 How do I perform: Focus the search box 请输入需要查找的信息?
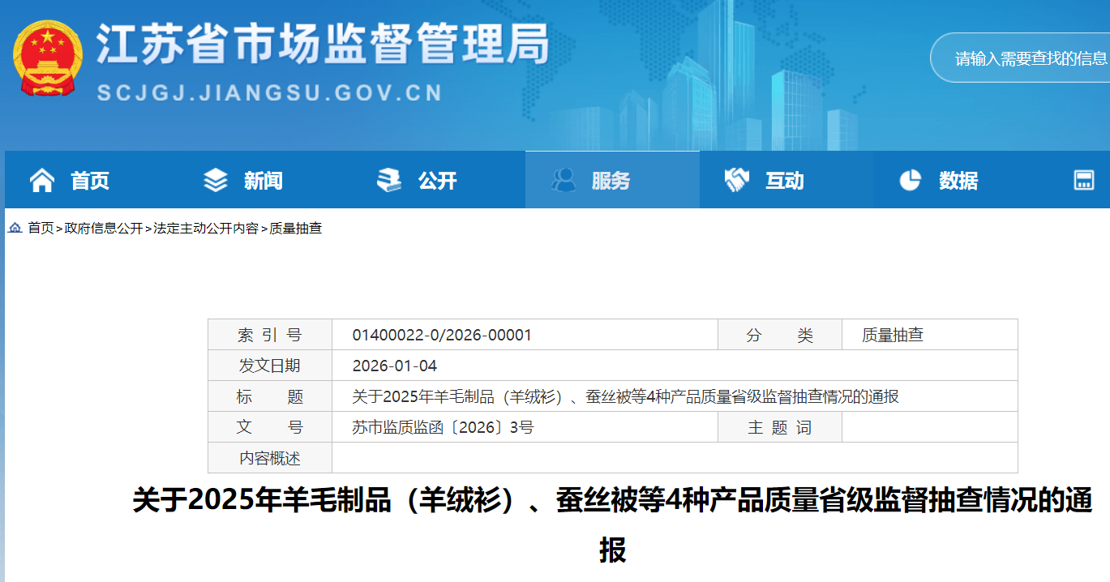point(1030,58)
